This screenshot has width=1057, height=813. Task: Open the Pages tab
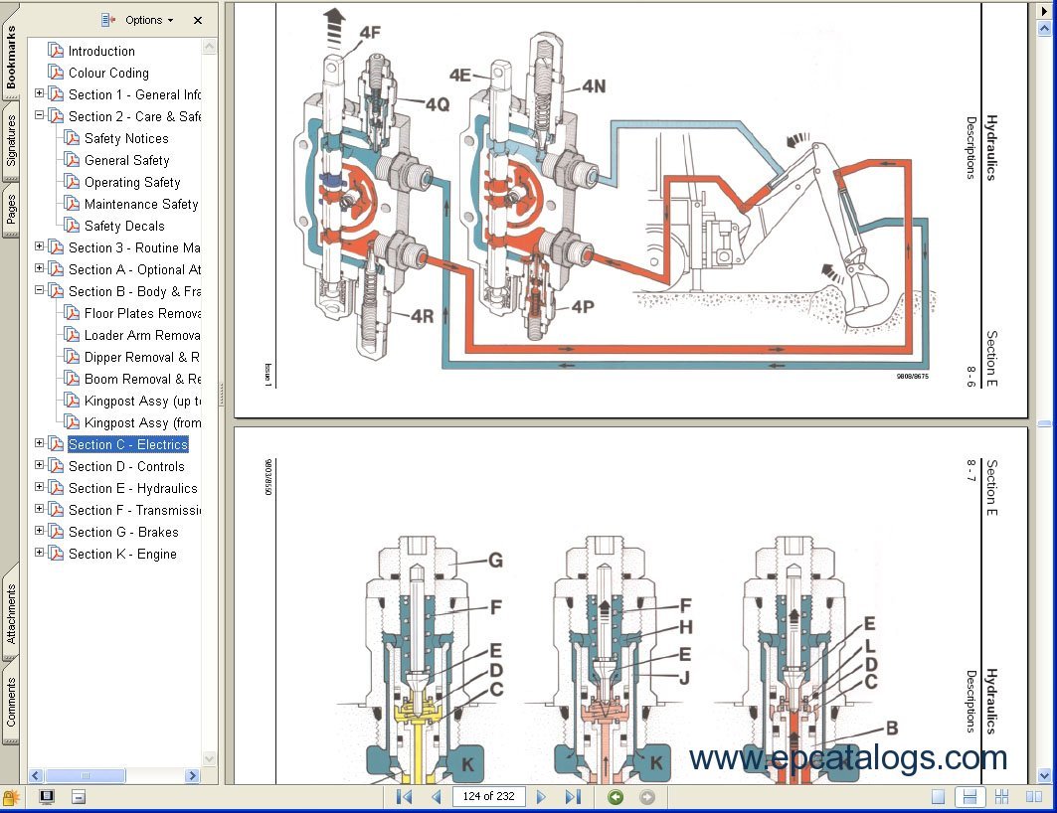point(10,210)
